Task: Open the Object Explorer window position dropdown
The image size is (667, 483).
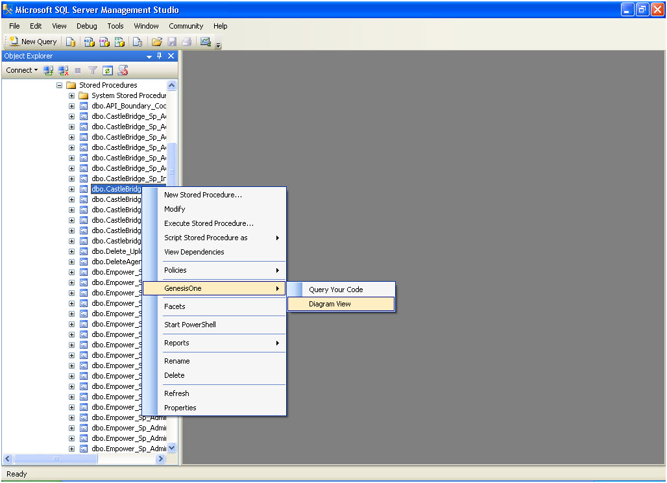Action: [149, 56]
